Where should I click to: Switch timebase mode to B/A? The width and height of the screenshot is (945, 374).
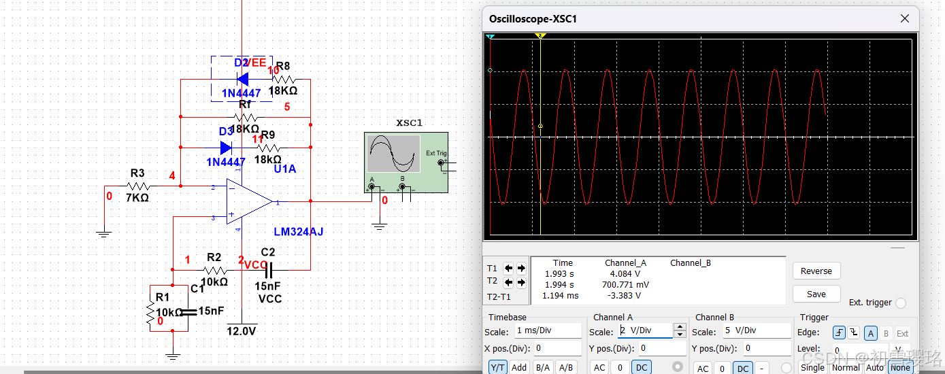coord(543,367)
